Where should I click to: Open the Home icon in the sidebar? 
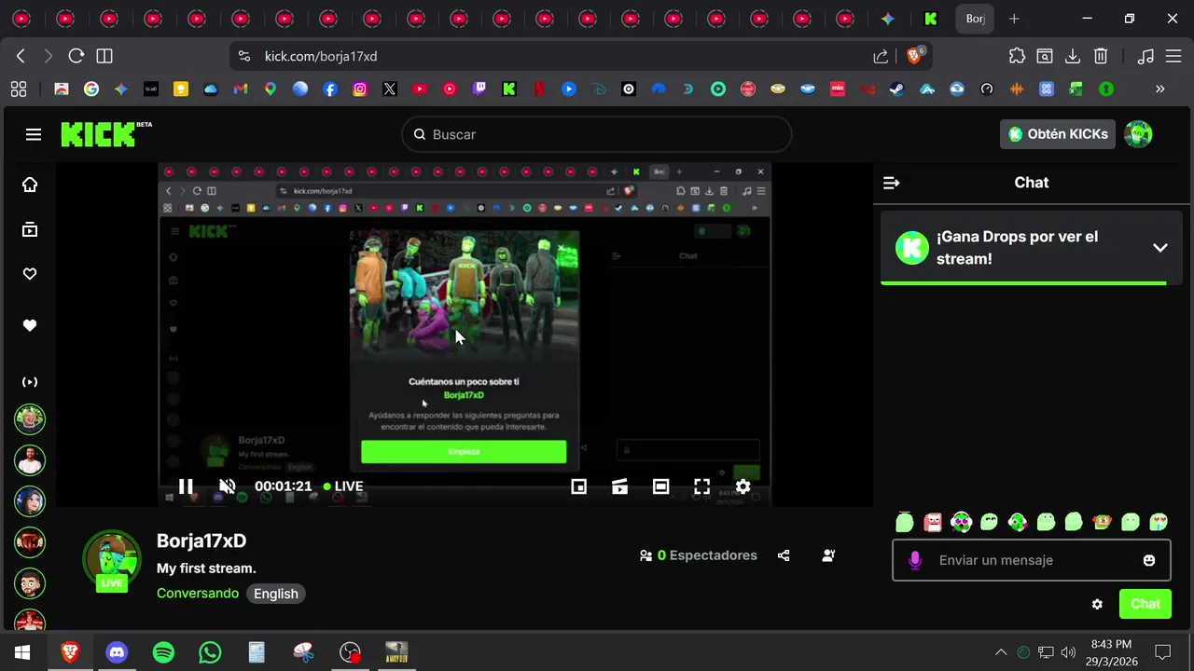[x=30, y=185]
